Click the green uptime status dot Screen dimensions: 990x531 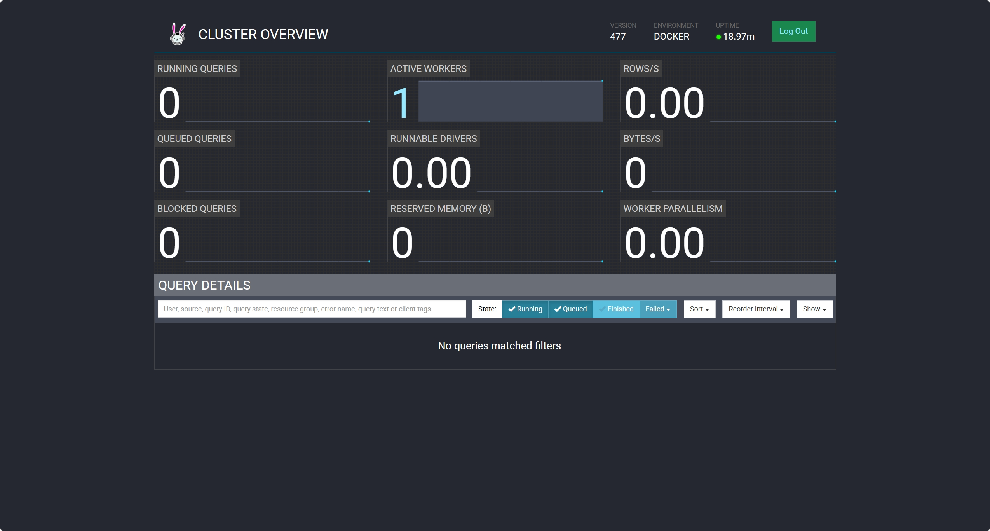[718, 37]
